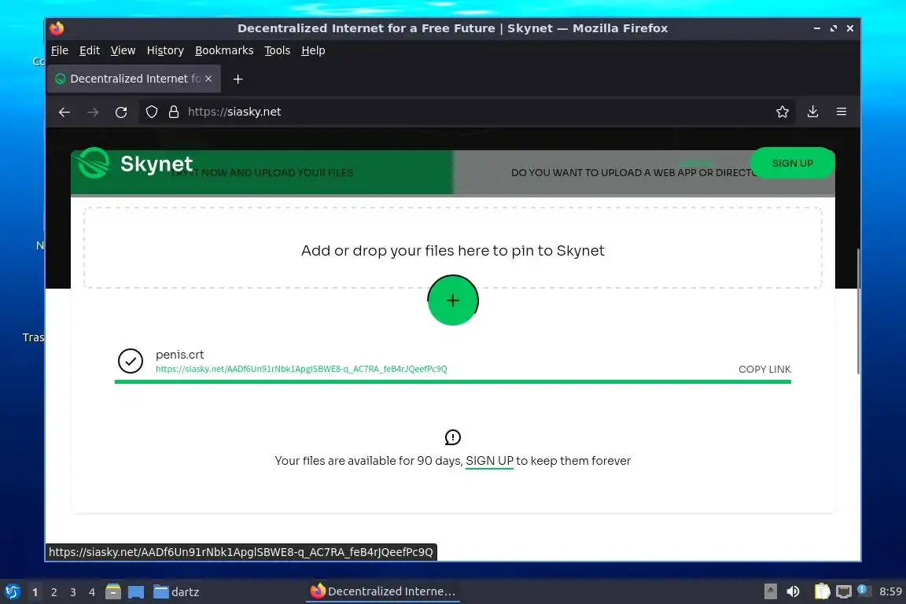The width and height of the screenshot is (906, 604).
Task: Click COPY LINK for the uploaded file
Action: (764, 370)
